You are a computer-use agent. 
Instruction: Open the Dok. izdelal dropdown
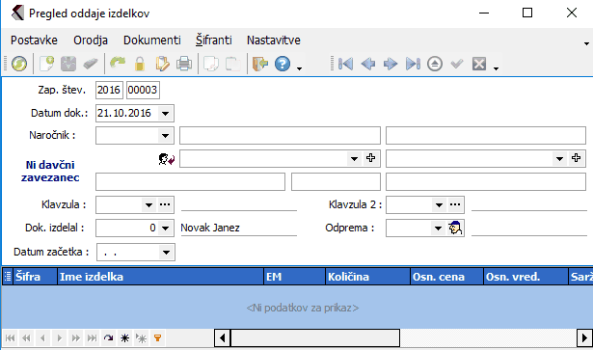pos(165,229)
